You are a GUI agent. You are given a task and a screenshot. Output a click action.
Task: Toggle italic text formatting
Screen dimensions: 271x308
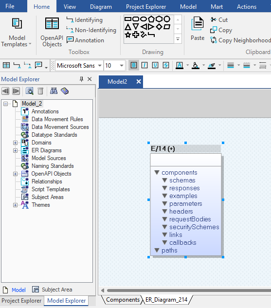(x=145, y=65)
